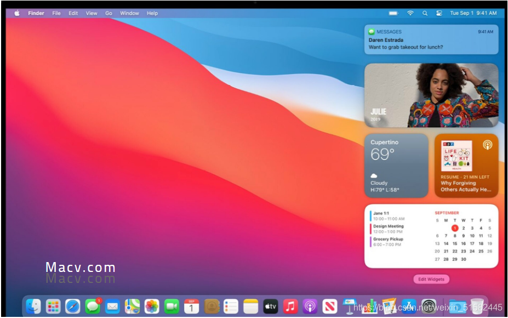Viewport: 508px width, 318px height.
Task: Open the Messages app in the Dock
Action: 93,306
